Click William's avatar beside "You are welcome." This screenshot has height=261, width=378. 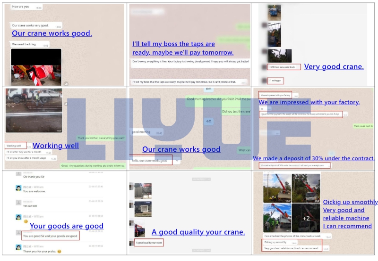(x=18, y=188)
